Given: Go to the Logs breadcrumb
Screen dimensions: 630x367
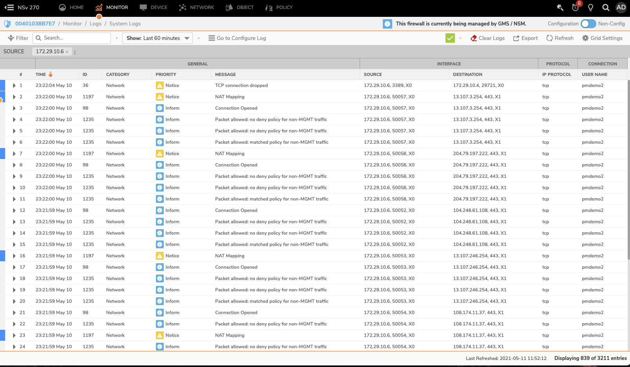Looking at the screenshot, I should pyautogui.click(x=96, y=24).
